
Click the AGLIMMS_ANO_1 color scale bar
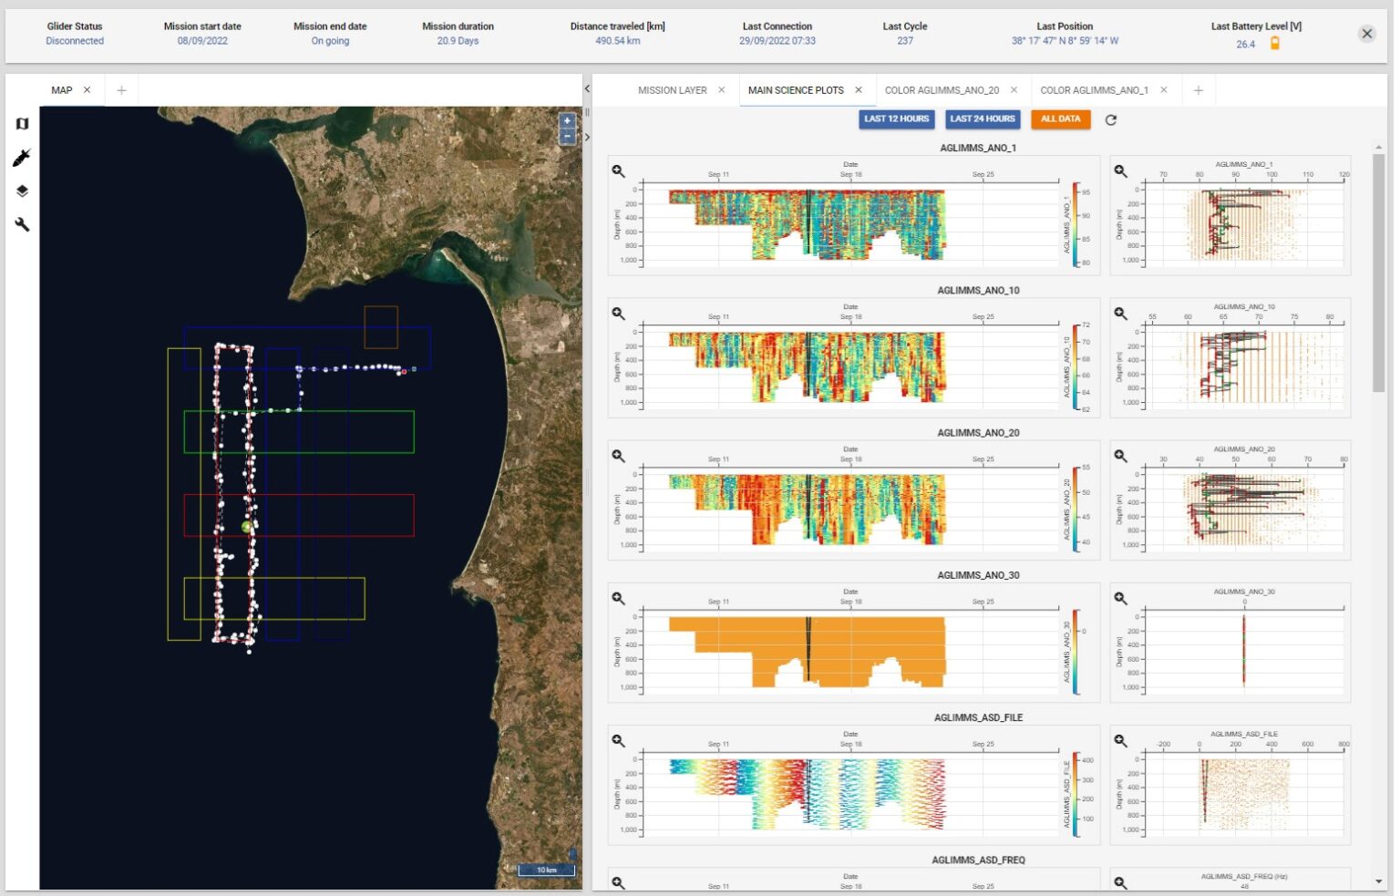pyautogui.click(x=1076, y=224)
